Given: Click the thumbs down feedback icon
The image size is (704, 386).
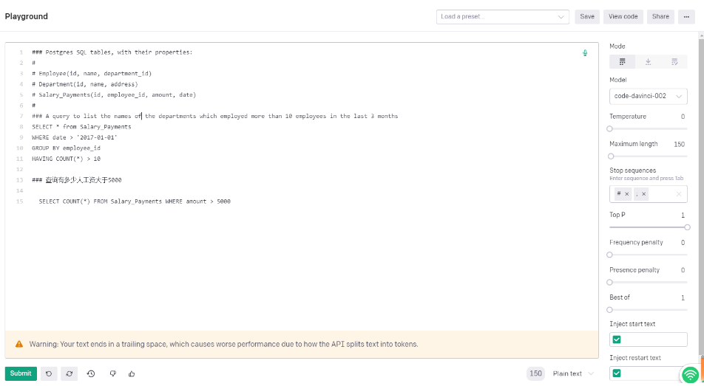Looking at the screenshot, I should (113, 373).
